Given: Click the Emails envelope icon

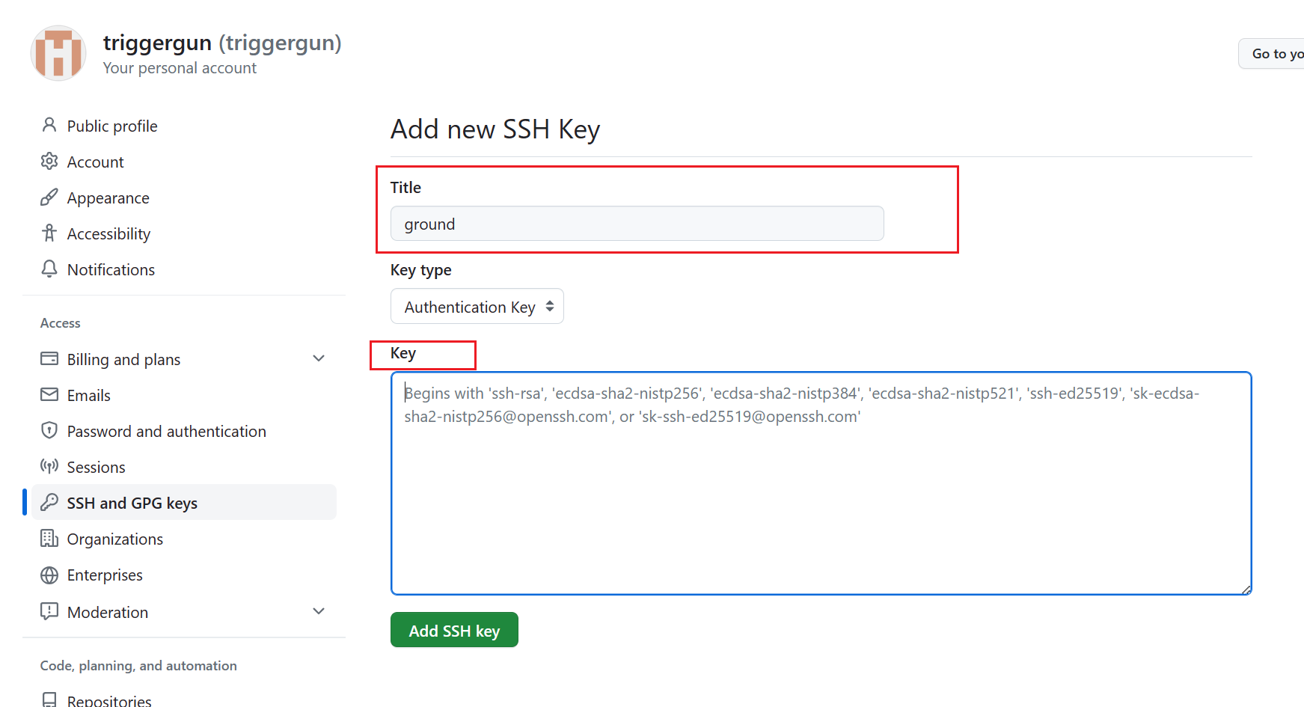Looking at the screenshot, I should point(49,395).
